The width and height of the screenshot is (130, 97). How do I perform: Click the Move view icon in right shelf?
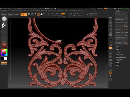pos(110,57)
